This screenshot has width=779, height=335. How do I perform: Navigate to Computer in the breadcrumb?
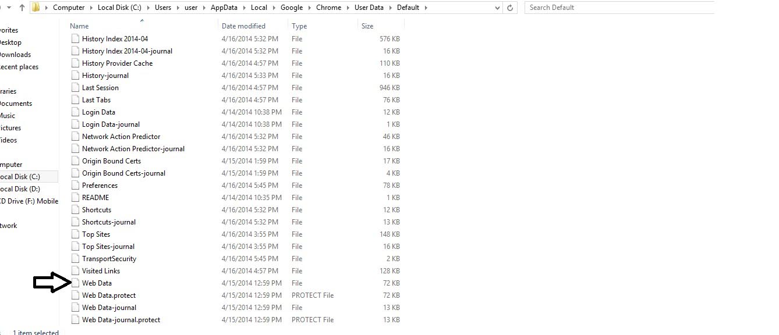tap(69, 8)
